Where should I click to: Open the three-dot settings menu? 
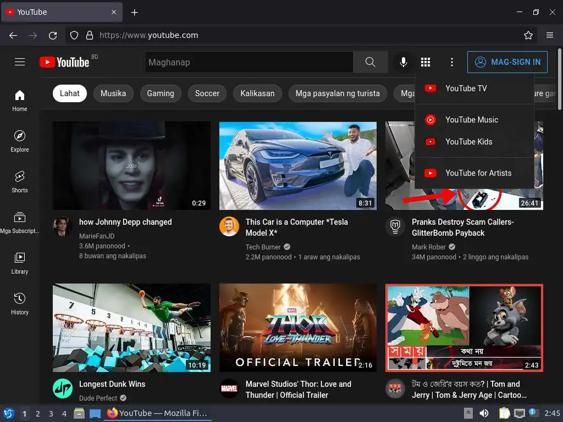(452, 62)
